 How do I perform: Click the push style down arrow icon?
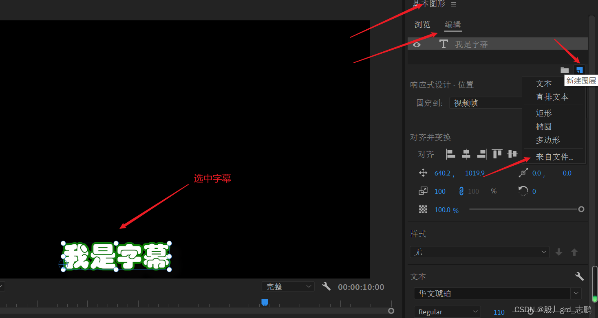coord(559,252)
